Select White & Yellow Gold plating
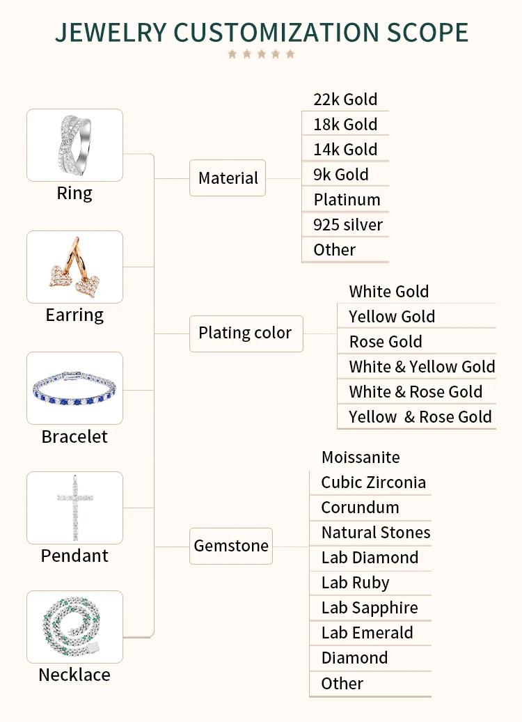522x722 pixels. pyautogui.click(x=422, y=367)
